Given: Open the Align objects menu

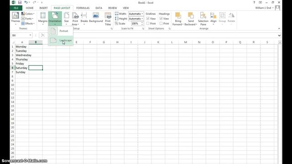Looking at the screenshot, I should tap(214, 19).
